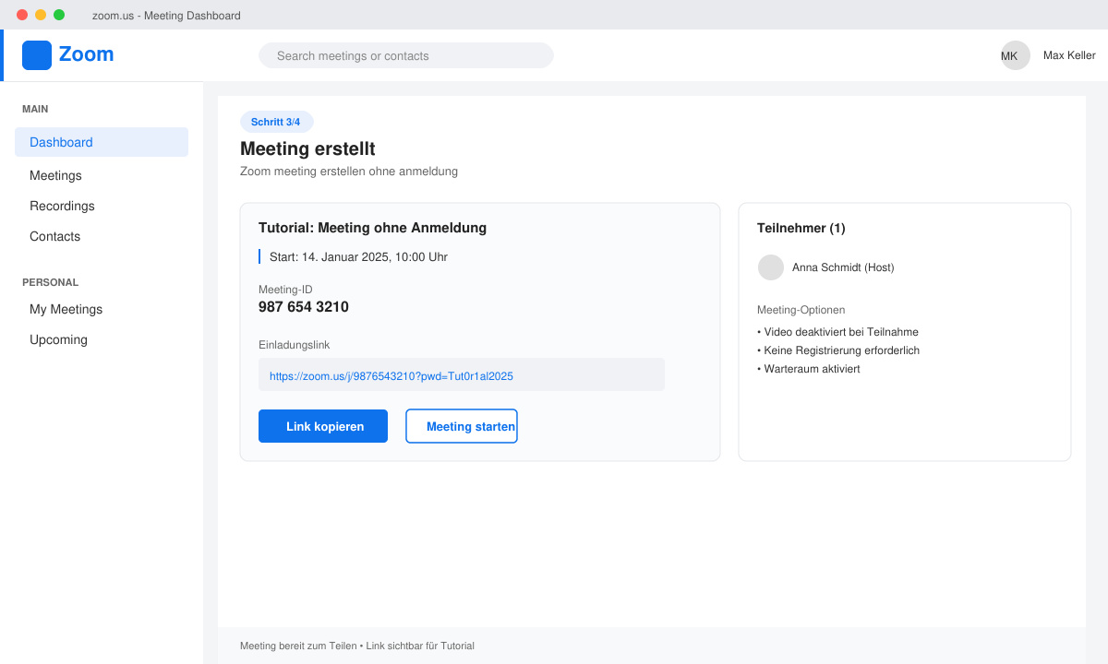
Task: Click the Schritt 3/4 step badge
Action: (x=276, y=122)
